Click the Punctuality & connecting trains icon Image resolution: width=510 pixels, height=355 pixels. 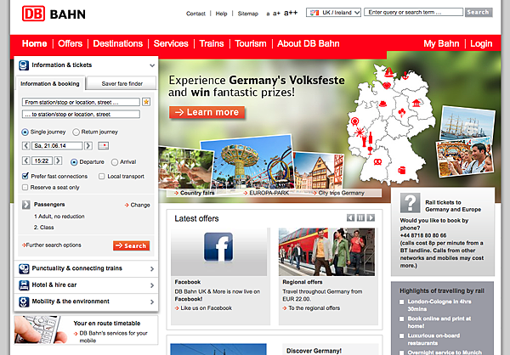(x=24, y=268)
